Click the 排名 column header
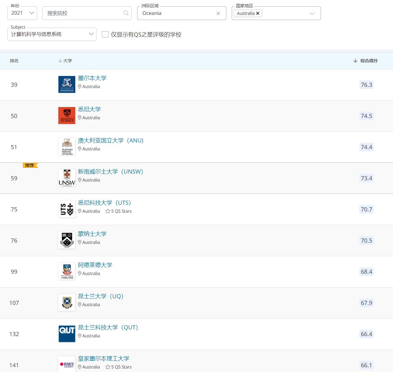The width and height of the screenshot is (393, 372). pyautogui.click(x=14, y=61)
